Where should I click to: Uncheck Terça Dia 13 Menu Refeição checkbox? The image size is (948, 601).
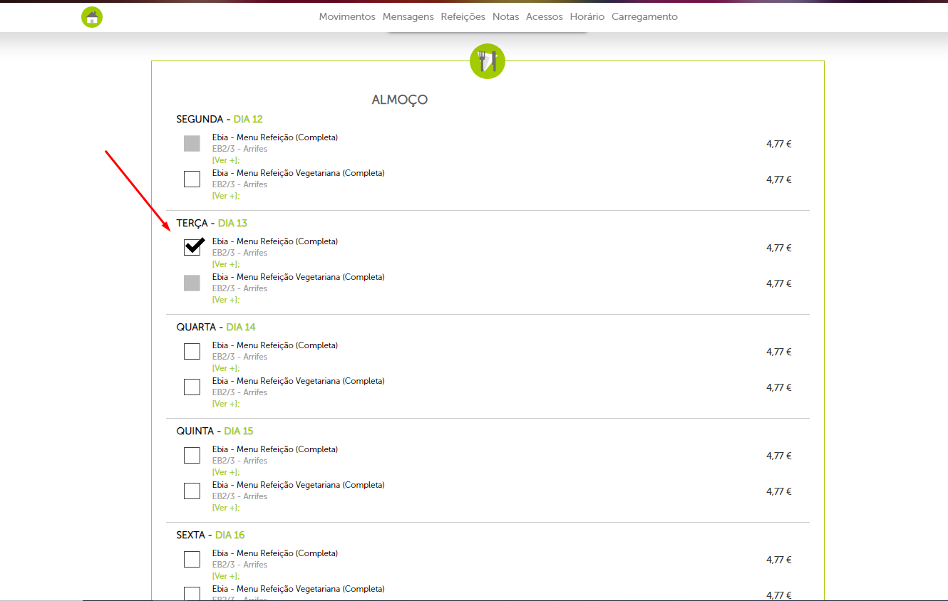(192, 247)
